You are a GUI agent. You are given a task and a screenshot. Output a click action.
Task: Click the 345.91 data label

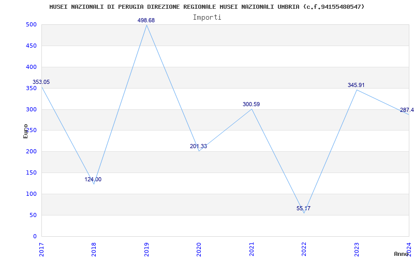pos(356,85)
